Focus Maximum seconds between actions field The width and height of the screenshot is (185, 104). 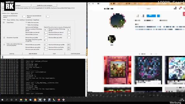(x=47, y=16)
